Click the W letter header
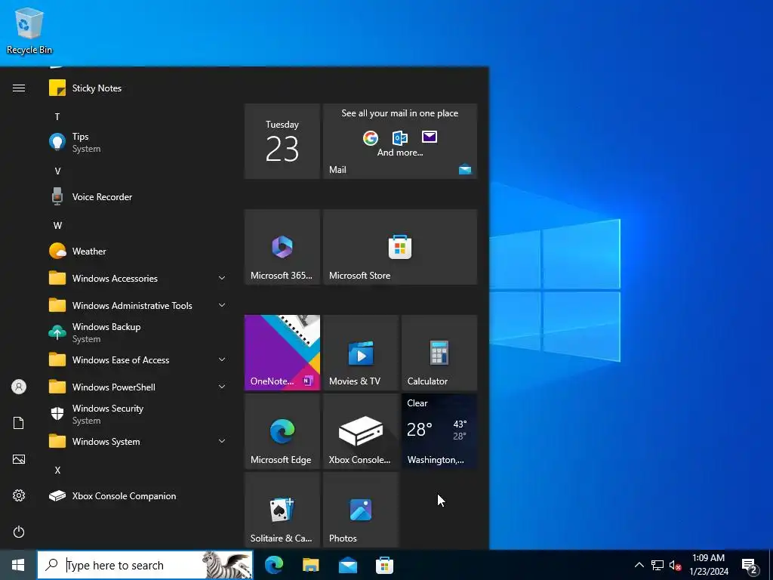Screen dimensions: 773x580 click(x=57, y=225)
